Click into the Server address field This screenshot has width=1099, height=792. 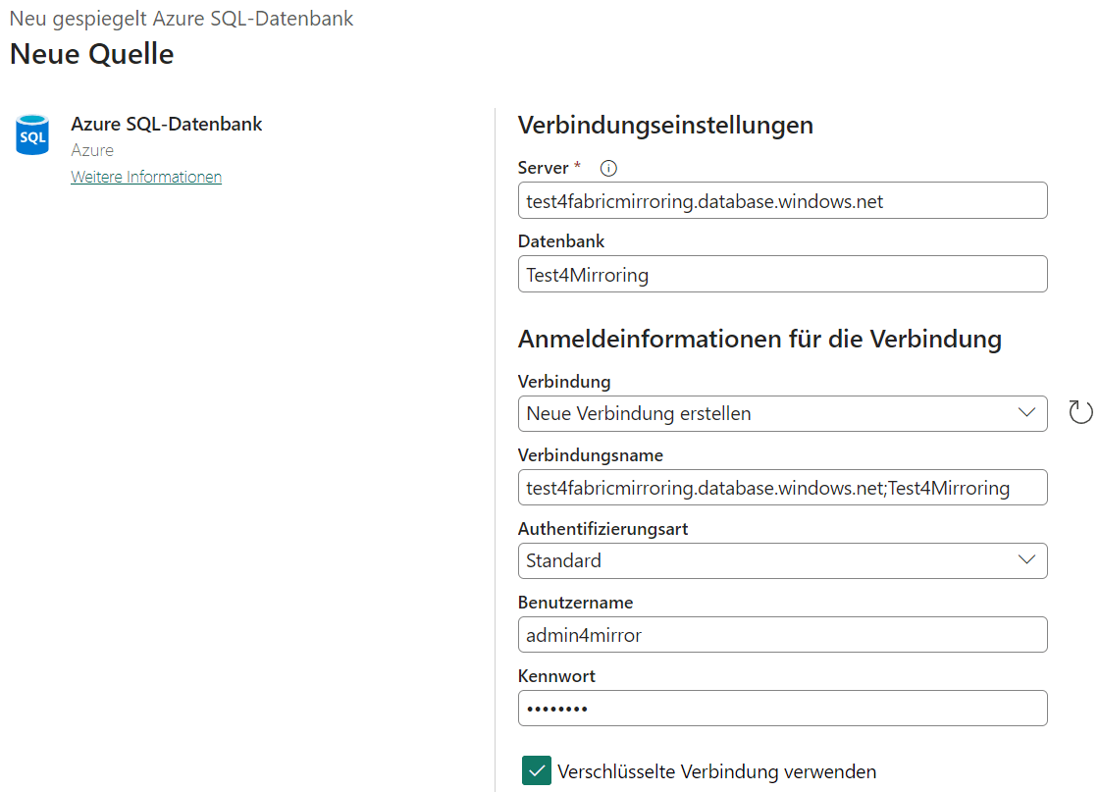pos(782,200)
